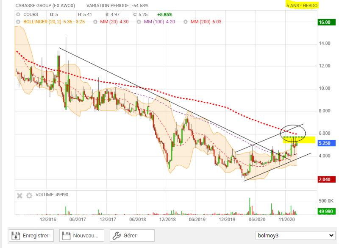Remove the VOLUME indicator with X icon
This screenshot has height=248, width=339.
[x=19, y=196]
